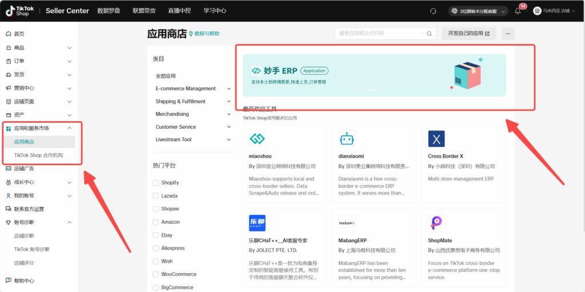The height and width of the screenshot is (292, 585).
Task: Click the megaphone icon beside 营销中心
Action: [x=9, y=88]
